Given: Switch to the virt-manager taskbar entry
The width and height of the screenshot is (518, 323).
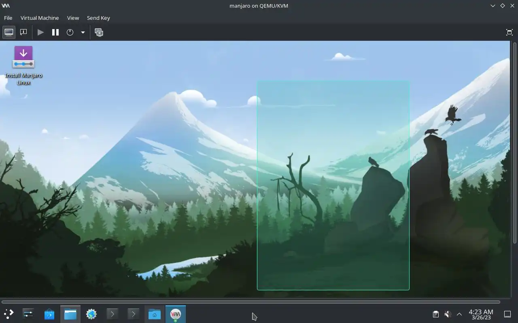Looking at the screenshot, I should [176, 314].
